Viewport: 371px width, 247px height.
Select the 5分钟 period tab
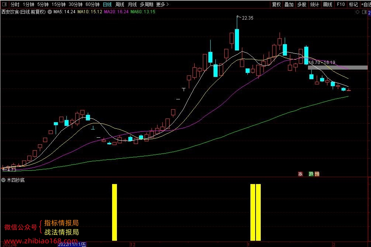43,4
